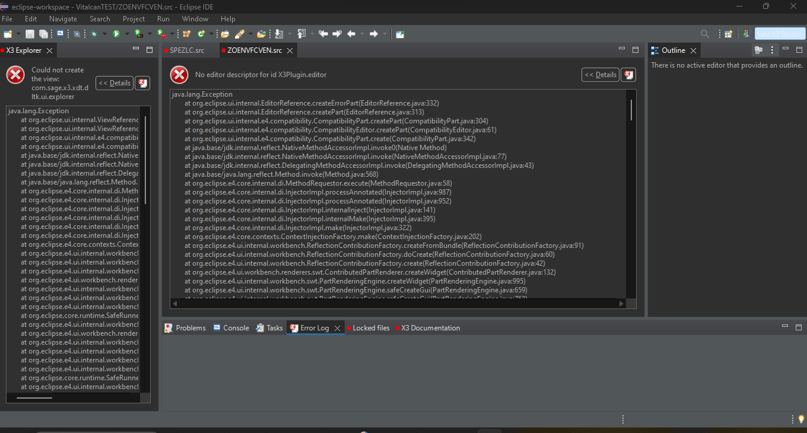Open the dropdown beside the New icon
This screenshot has height=433, width=807.
click(18, 34)
